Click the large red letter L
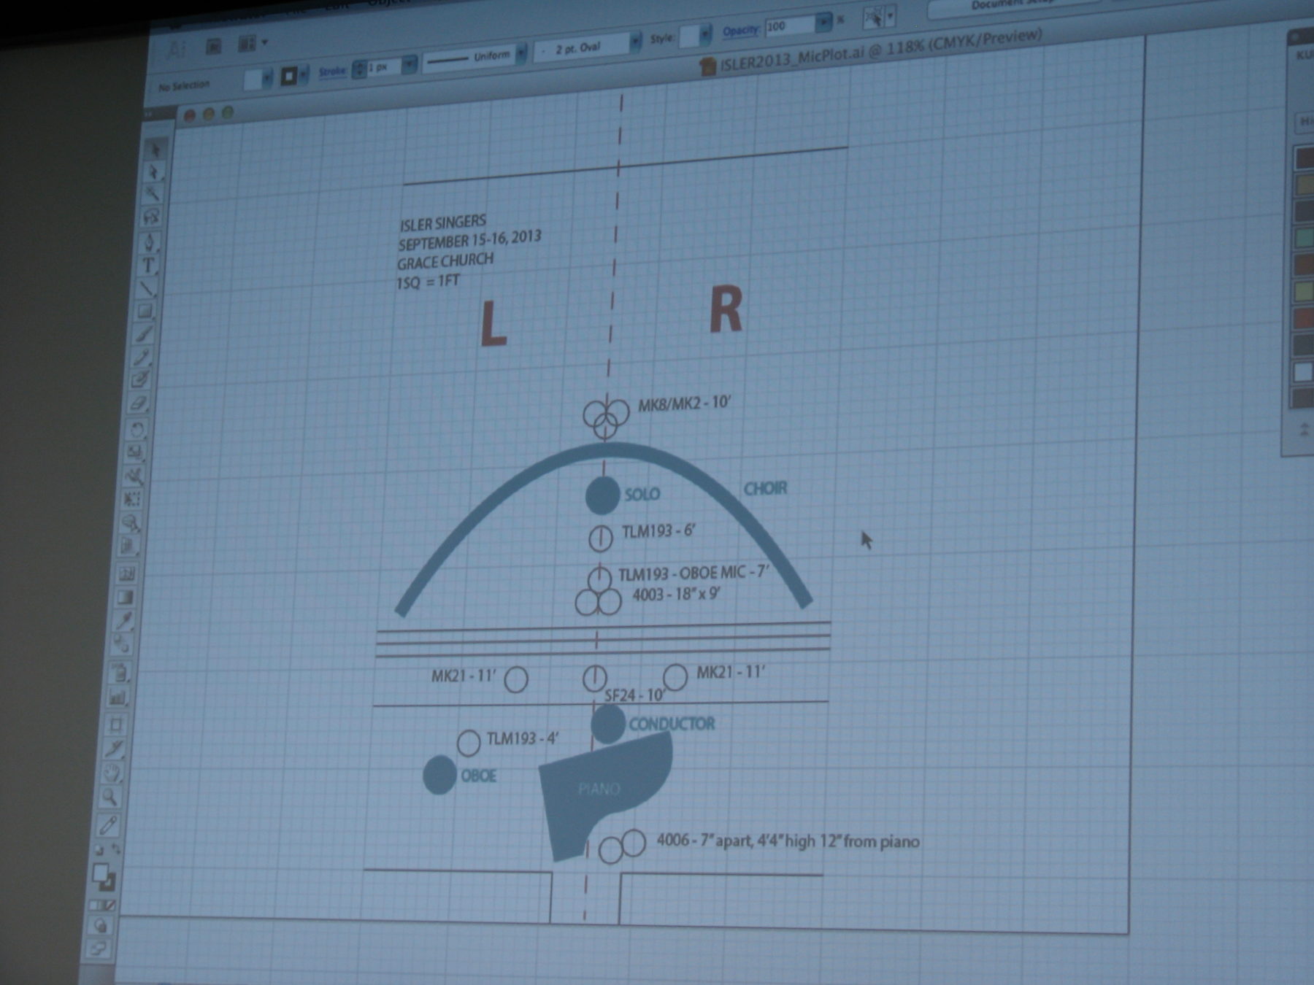This screenshot has height=985, width=1314. point(493,324)
